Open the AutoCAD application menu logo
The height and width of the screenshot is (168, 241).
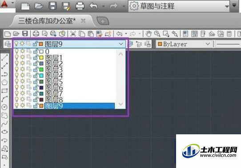click(x=4, y=4)
